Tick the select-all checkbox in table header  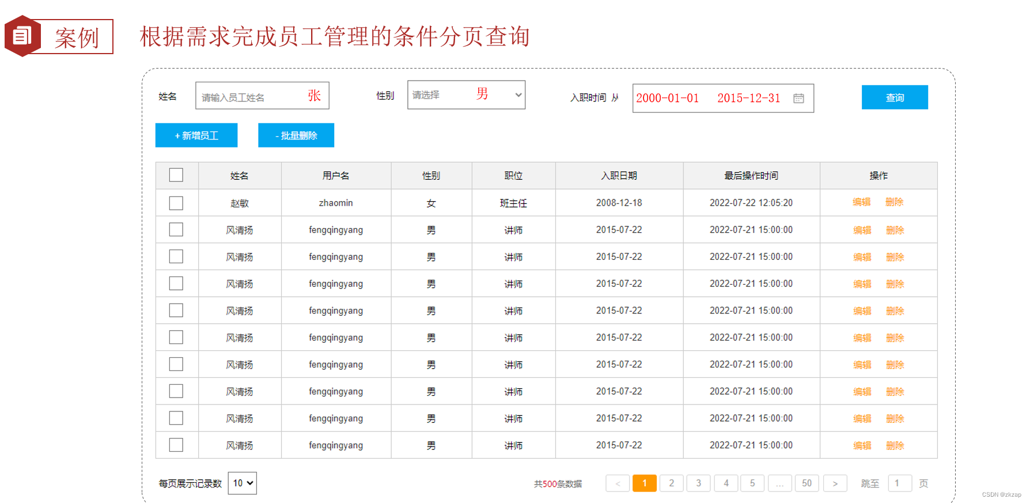click(x=176, y=175)
